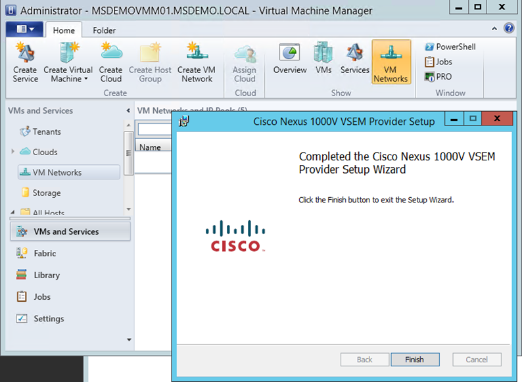Screen dimensions: 522x382
Task: Open the VMs and Services workspace
Action: click(70, 231)
